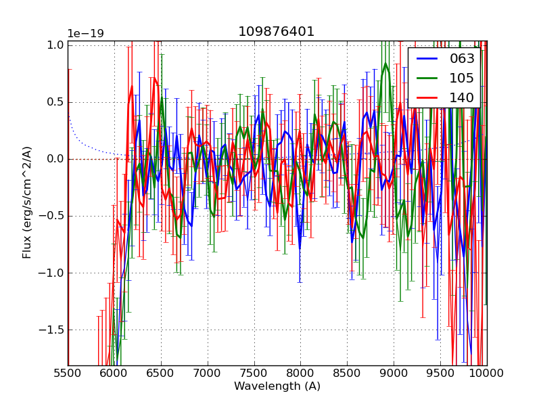This screenshot has height=406, width=541.
Task: Click the blue line sample in legend
Action: (427, 59)
